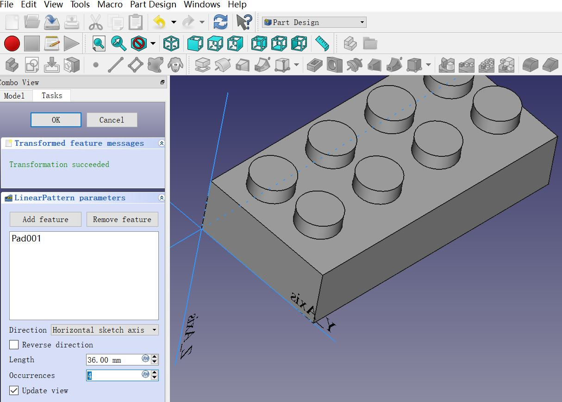Click the Paste clipboard icon
The image size is (562, 402).
[136, 22]
